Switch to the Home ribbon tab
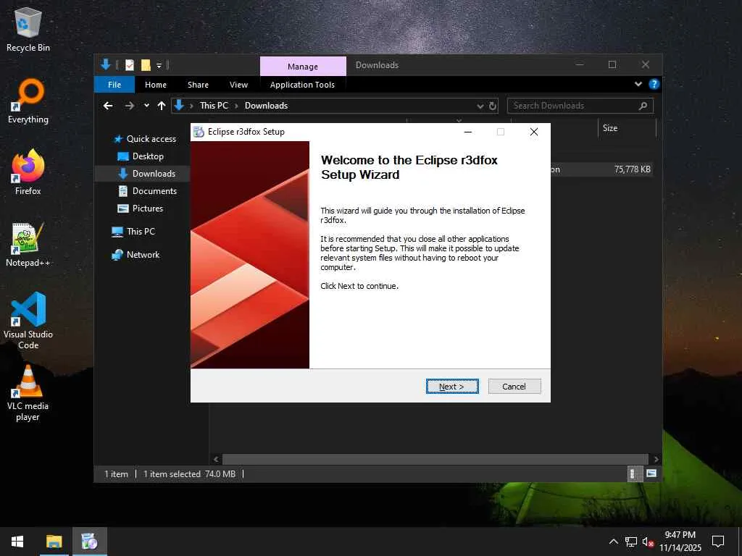 point(156,85)
